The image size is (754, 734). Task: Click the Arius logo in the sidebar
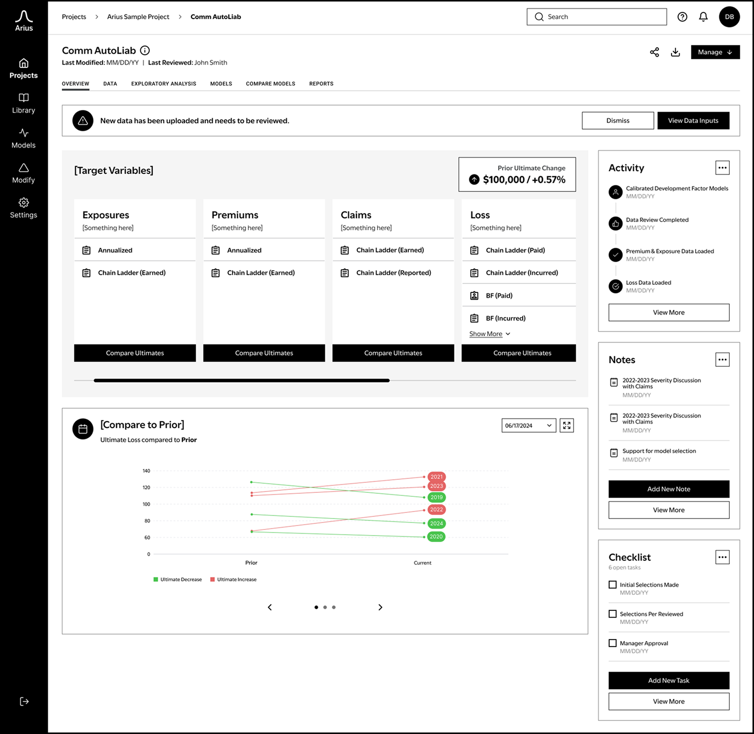pos(24,21)
